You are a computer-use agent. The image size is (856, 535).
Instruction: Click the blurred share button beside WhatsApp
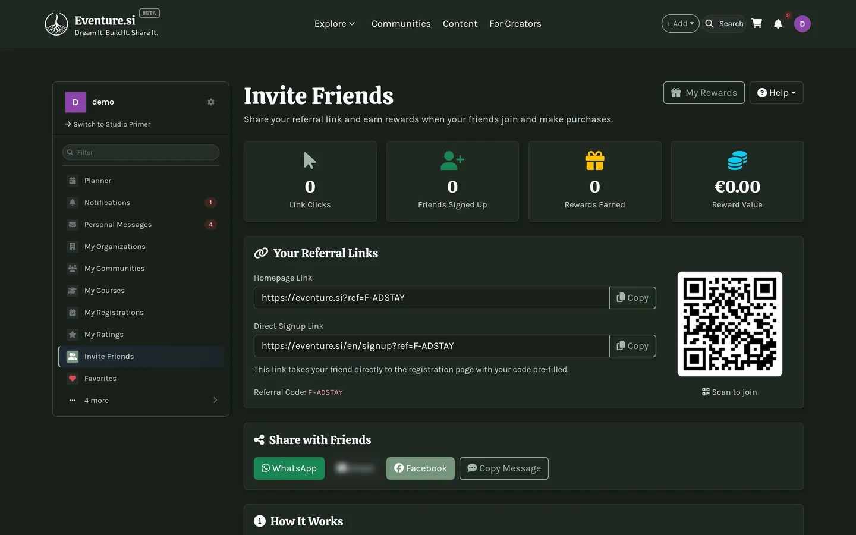tap(355, 468)
